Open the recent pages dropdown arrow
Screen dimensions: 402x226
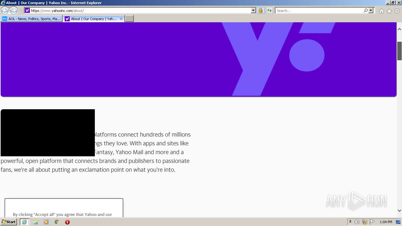(20, 10)
